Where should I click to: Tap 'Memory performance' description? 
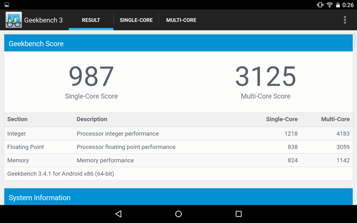click(x=105, y=161)
